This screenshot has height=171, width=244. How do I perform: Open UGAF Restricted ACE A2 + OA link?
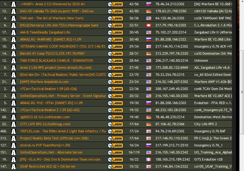pyautogui.click(x=48, y=166)
